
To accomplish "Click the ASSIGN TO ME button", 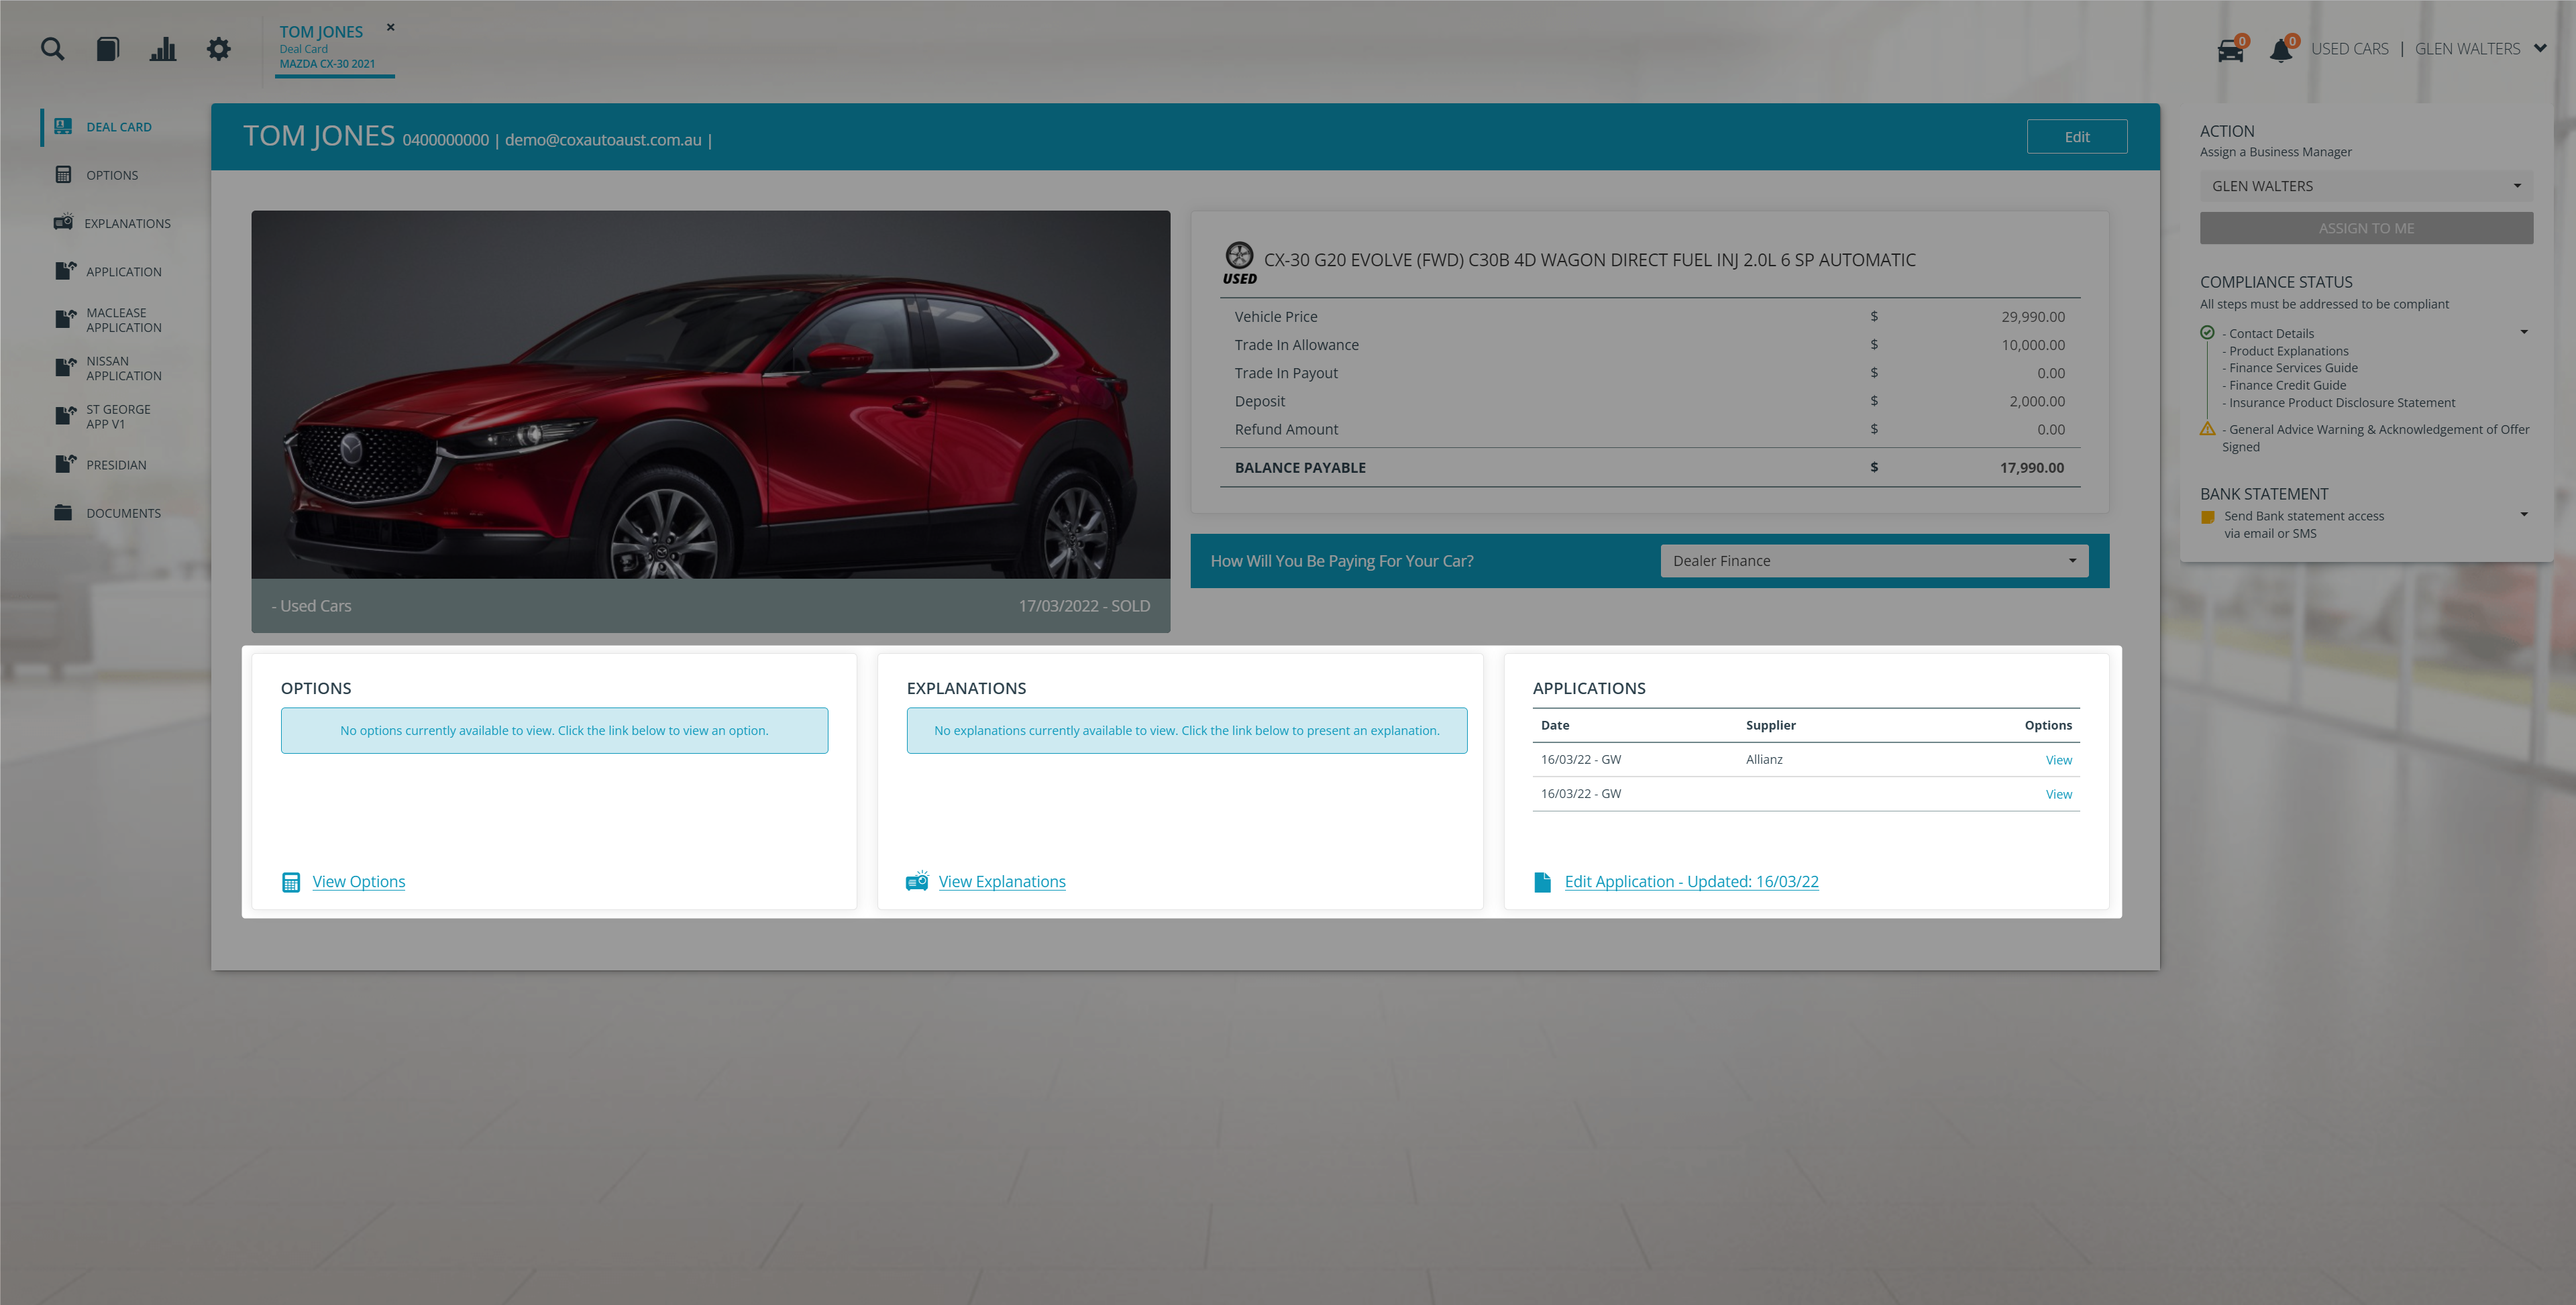I will tap(2365, 228).
